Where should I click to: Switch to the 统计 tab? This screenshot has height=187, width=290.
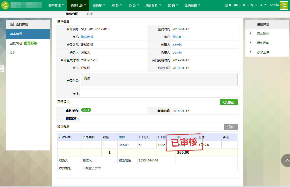pyautogui.click(x=89, y=14)
